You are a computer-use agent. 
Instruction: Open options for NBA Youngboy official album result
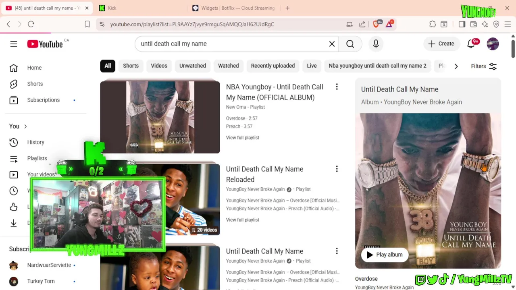337,87
